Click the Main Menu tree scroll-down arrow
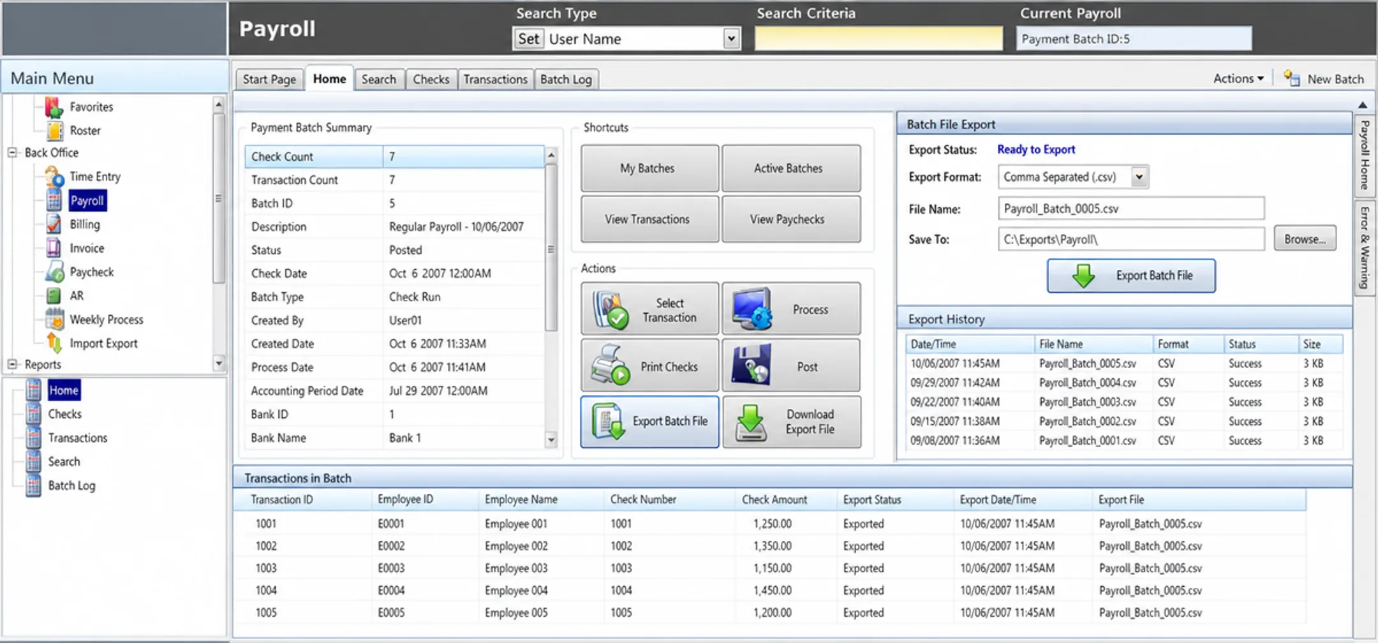The width and height of the screenshot is (1378, 643). 218,364
